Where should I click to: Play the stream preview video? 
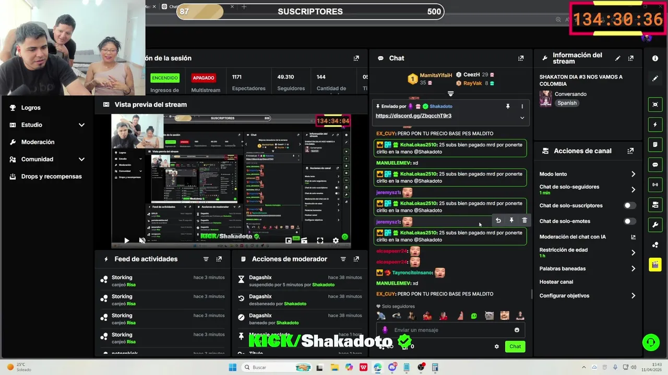click(x=126, y=241)
